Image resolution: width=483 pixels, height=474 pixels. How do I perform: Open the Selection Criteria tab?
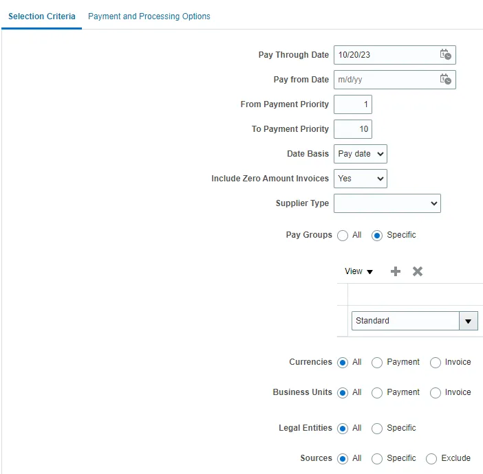coord(42,16)
